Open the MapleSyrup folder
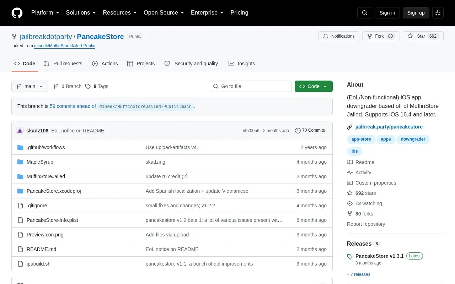This screenshot has width=455, height=284. pos(40,162)
